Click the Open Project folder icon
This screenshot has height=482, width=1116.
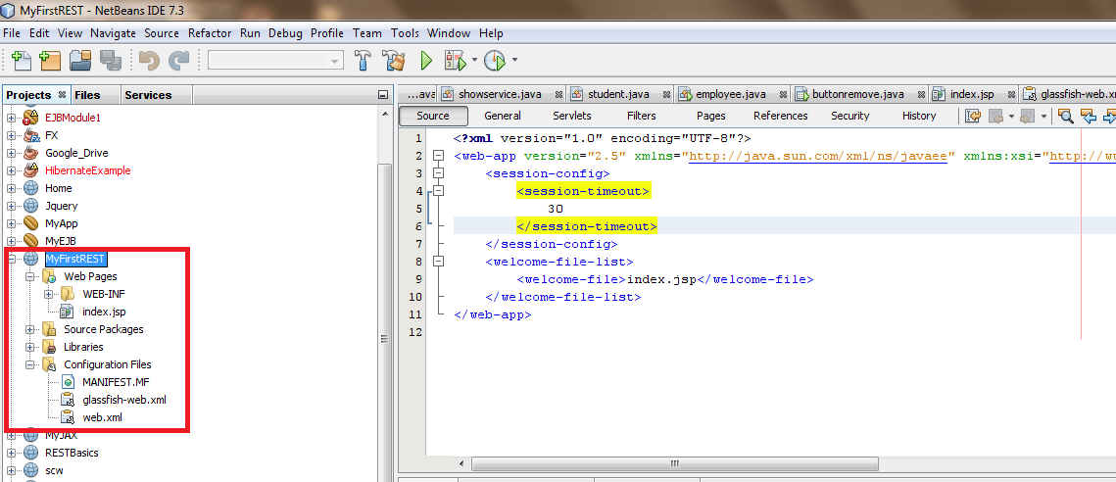(79, 61)
